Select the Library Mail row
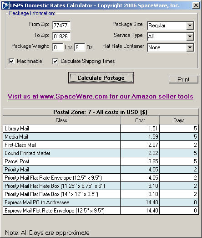This screenshot has height=238, width=202. (x=101, y=129)
